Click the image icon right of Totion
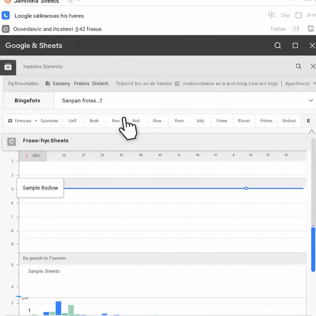 (311, 29)
